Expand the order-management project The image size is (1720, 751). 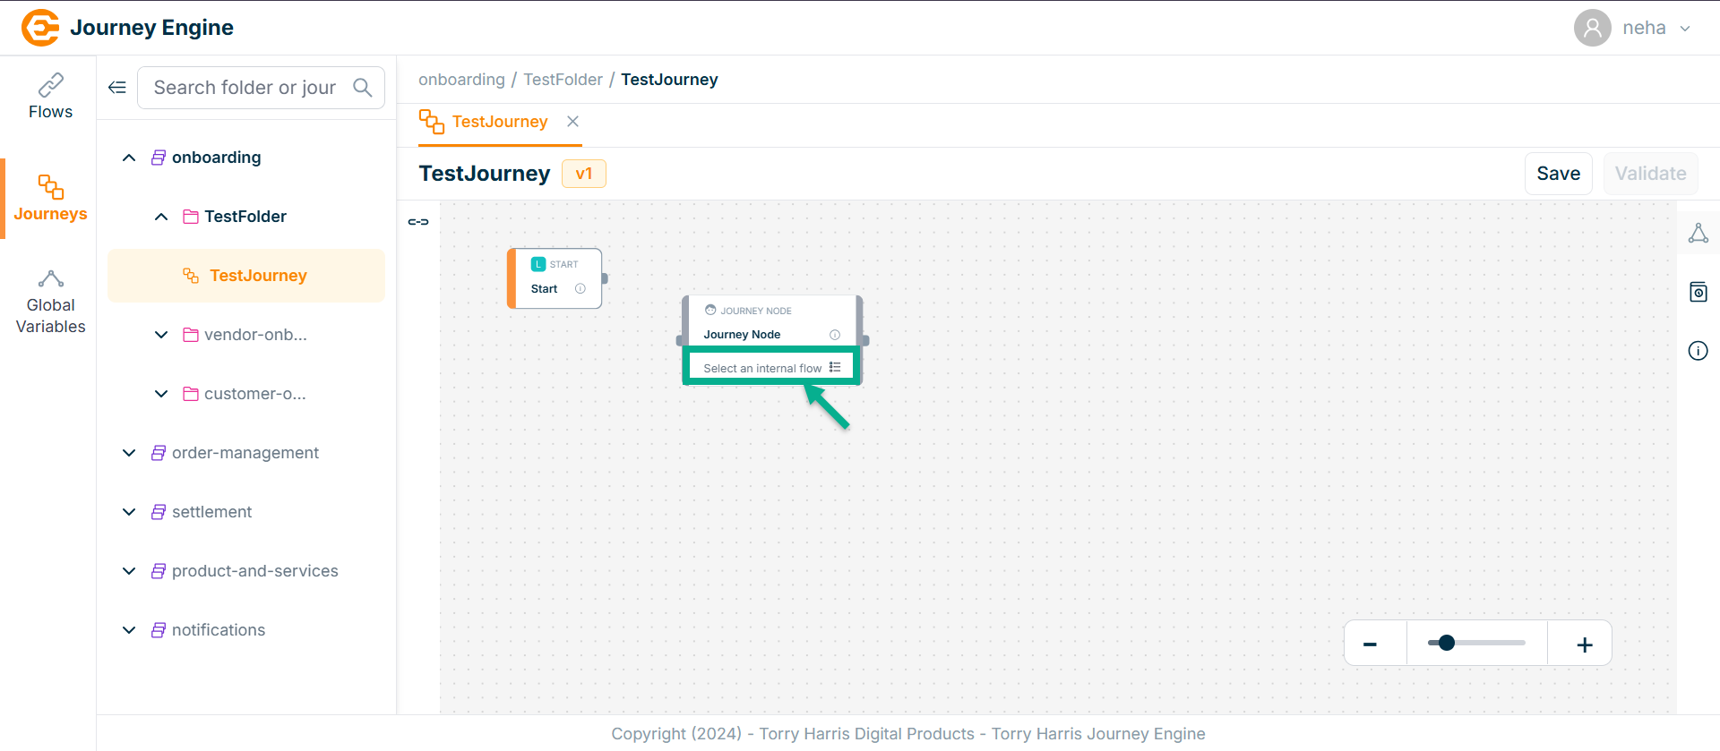129,453
